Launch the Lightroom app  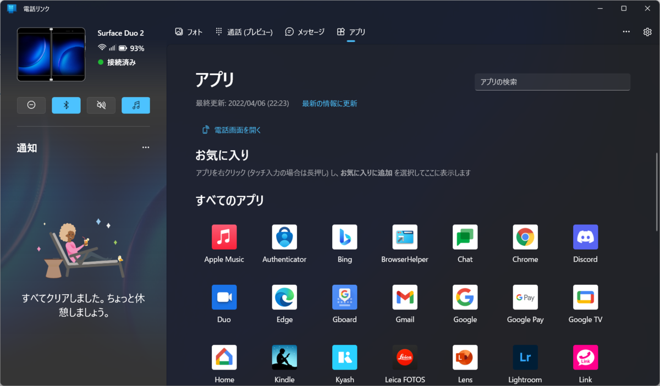click(x=525, y=357)
